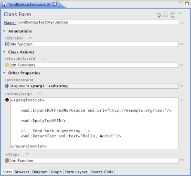The width and height of the screenshot is (191, 176).
Task: Click the Argument sp:arg1 : xsd:string field
Action: (95, 86)
